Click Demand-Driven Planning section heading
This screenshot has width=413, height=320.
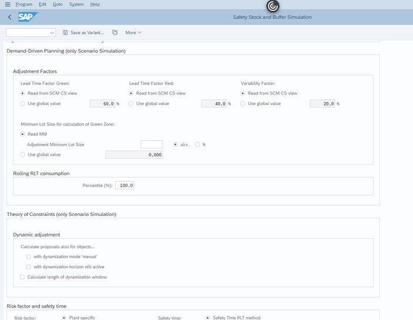coord(66,51)
